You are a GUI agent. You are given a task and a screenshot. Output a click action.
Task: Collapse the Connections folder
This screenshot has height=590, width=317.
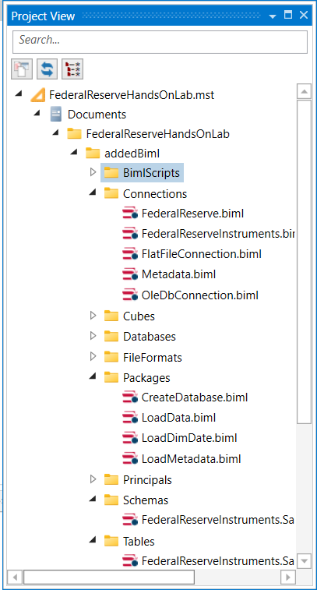point(93,193)
